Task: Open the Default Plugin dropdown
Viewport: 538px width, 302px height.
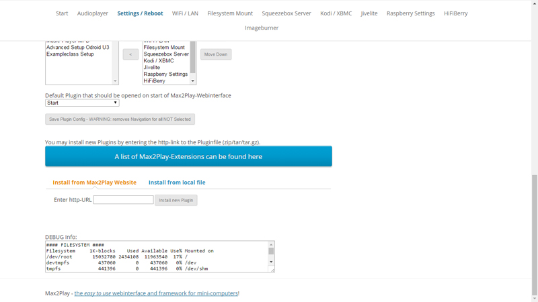Action: (x=82, y=103)
